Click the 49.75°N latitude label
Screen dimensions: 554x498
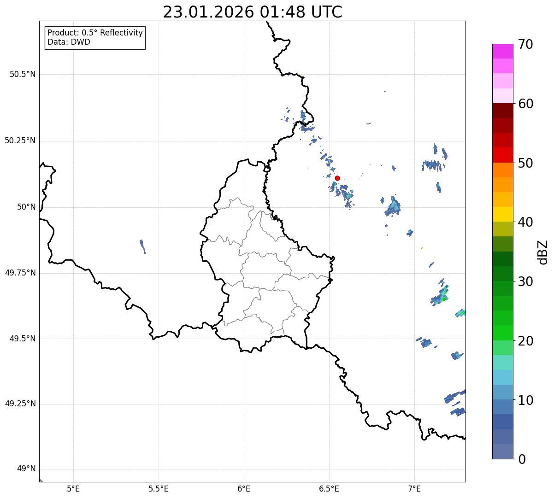[x=20, y=273]
